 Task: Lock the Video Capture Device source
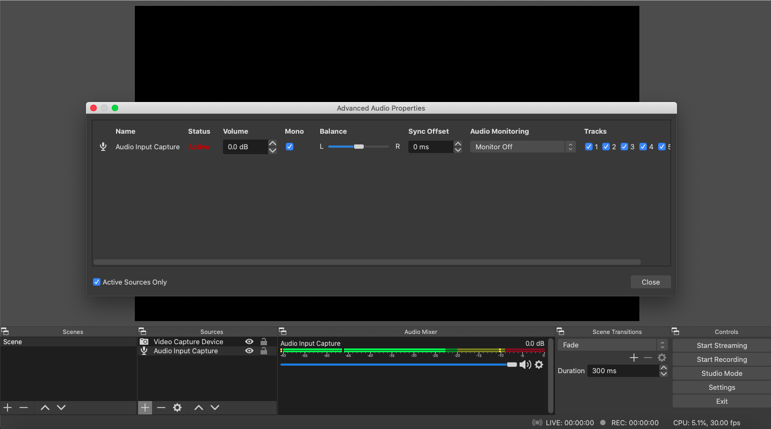(x=264, y=341)
